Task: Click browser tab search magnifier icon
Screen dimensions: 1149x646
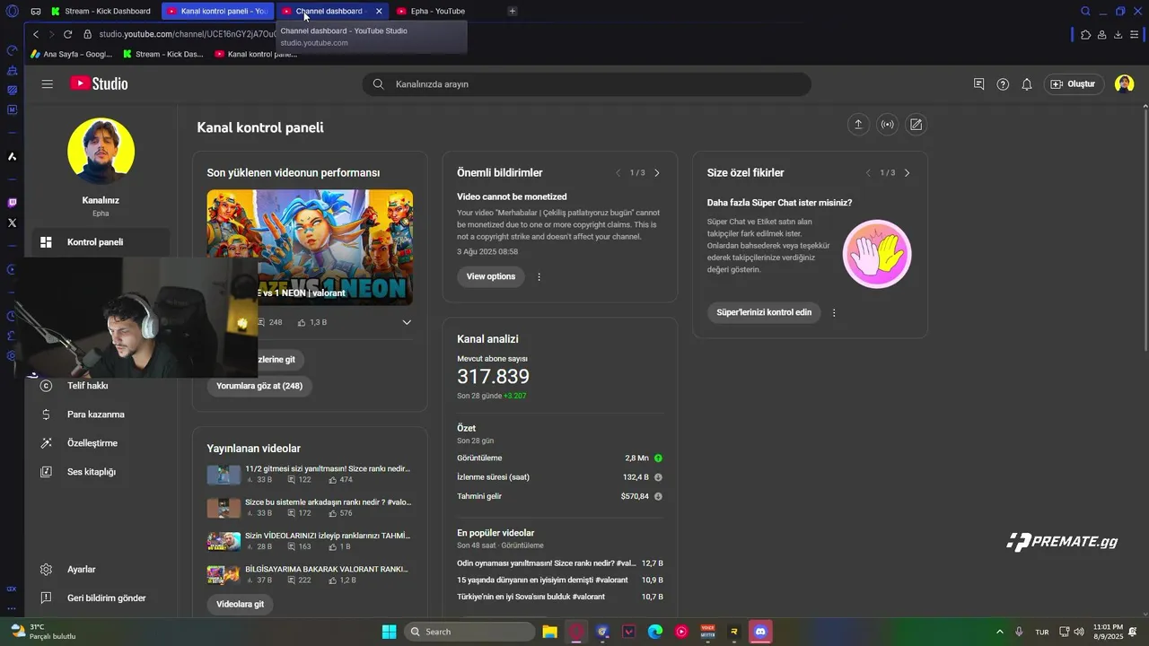Action: [x=1085, y=11]
